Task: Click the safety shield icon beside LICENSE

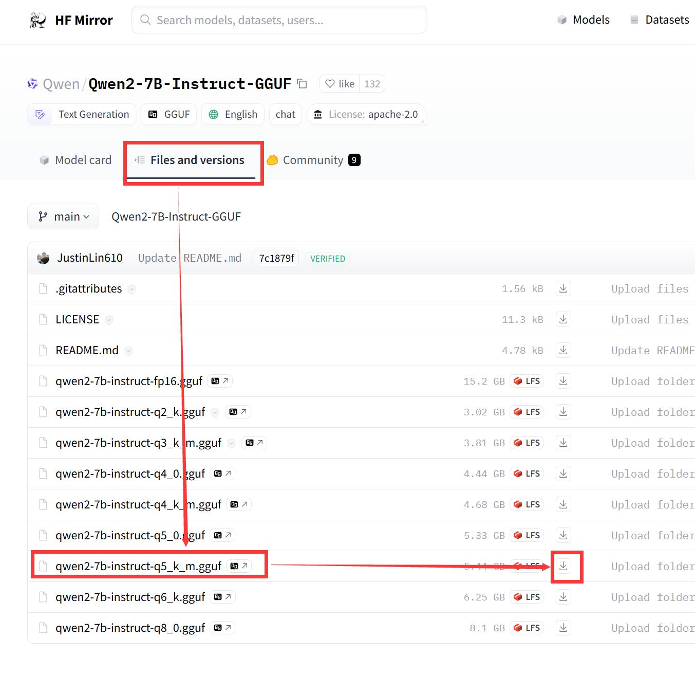Action: [x=109, y=320]
